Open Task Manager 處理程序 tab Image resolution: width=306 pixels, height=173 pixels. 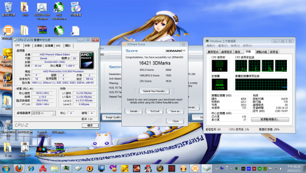point(227,52)
